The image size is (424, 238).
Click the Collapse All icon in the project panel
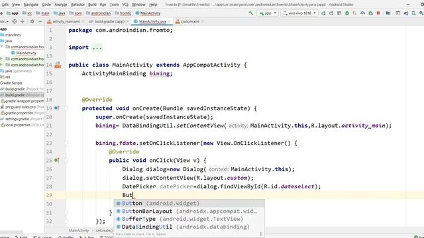pyautogui.click(x=22, y=21)
